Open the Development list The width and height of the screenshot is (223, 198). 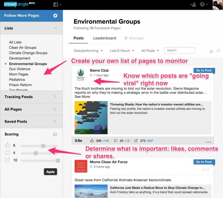pyautogui.click(x=20, y=58)
